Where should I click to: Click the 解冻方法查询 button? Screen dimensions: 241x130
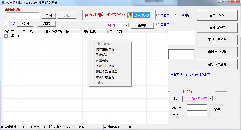point(217,64)
